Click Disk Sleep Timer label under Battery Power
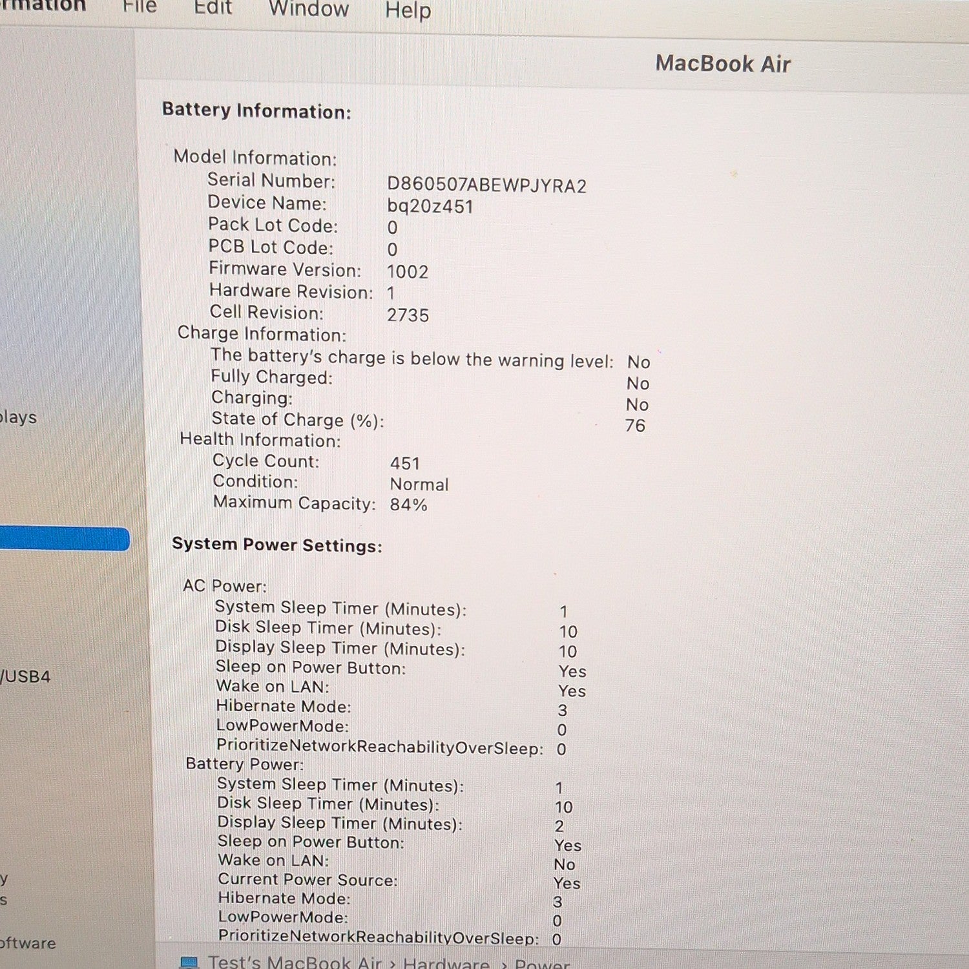The image size is (969, 969). [x=328, y=804]
